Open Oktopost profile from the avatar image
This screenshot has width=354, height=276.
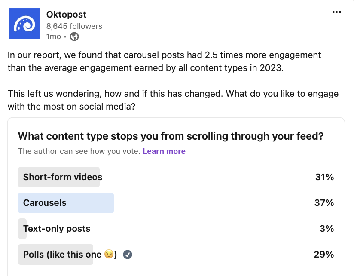point(24,24)
